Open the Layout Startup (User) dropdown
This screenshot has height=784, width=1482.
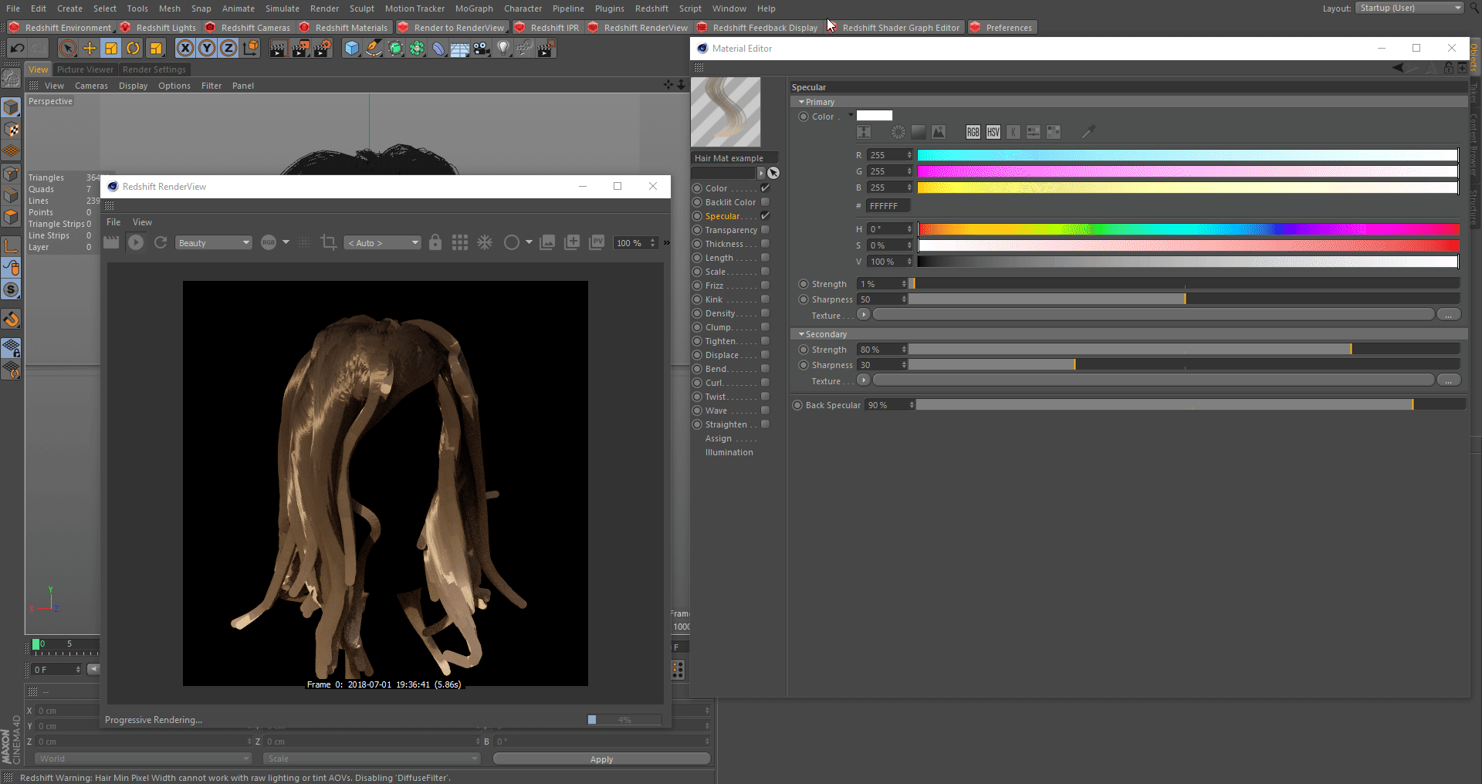pos(1409,8)
